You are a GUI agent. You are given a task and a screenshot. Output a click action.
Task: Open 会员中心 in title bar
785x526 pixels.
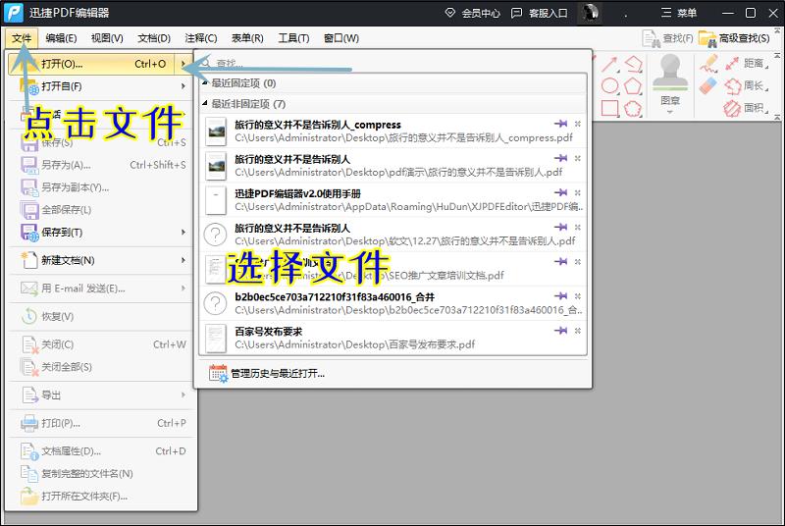pos(472,13)
